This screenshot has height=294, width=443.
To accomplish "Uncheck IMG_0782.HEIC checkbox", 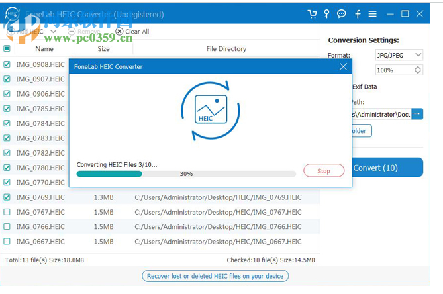I will pyautogui.click(x=7, y=153).
